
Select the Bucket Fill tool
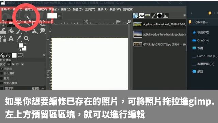11,31
